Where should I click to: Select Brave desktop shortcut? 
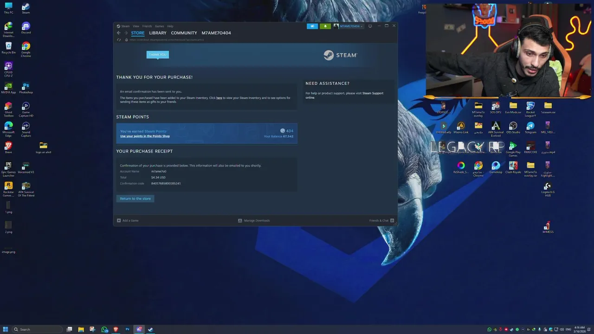(x=8, y=148)
